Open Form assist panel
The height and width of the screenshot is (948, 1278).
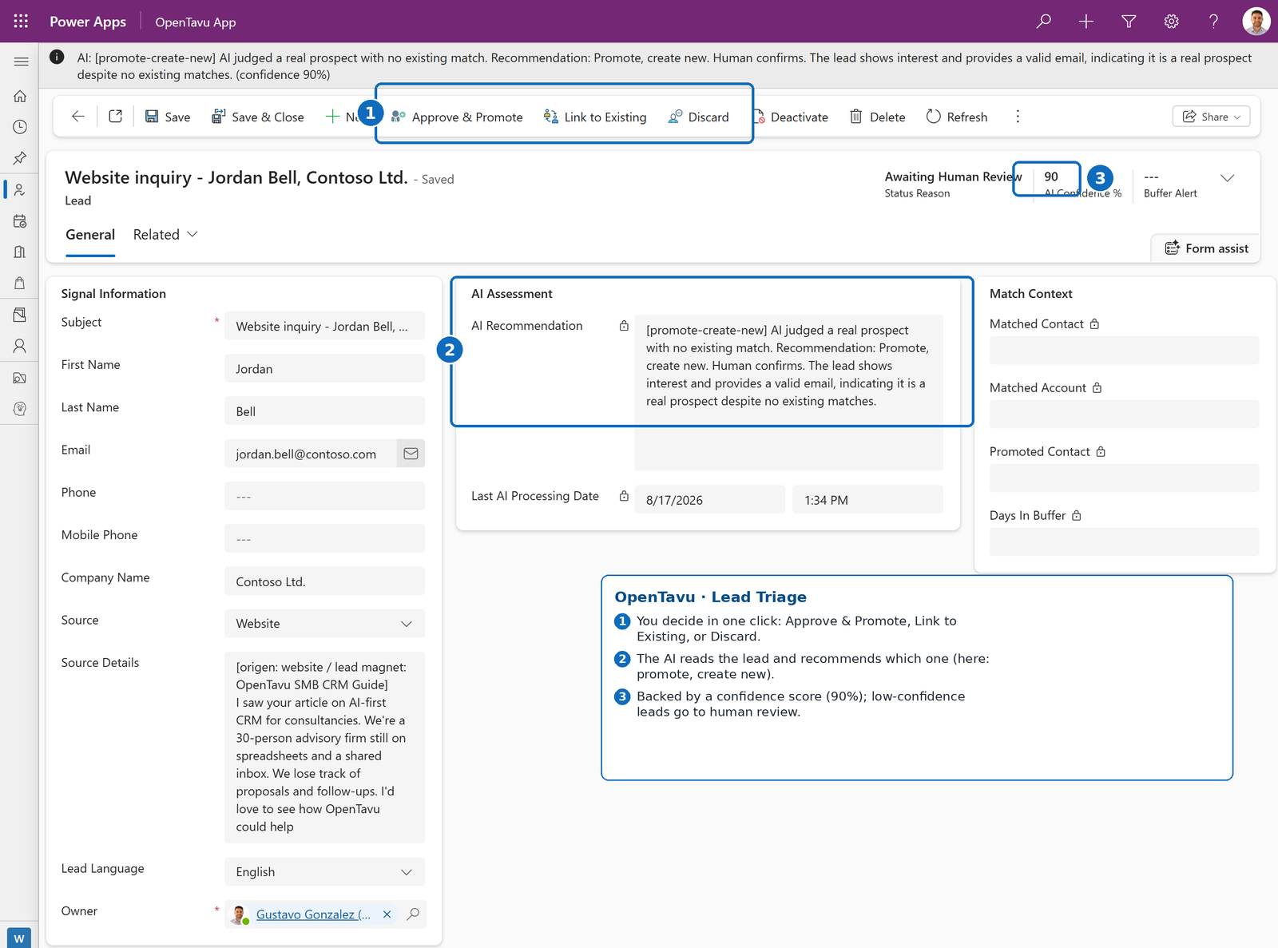point(1206,248)
